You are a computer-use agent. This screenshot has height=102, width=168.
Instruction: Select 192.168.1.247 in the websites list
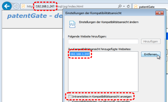(80, 54)
